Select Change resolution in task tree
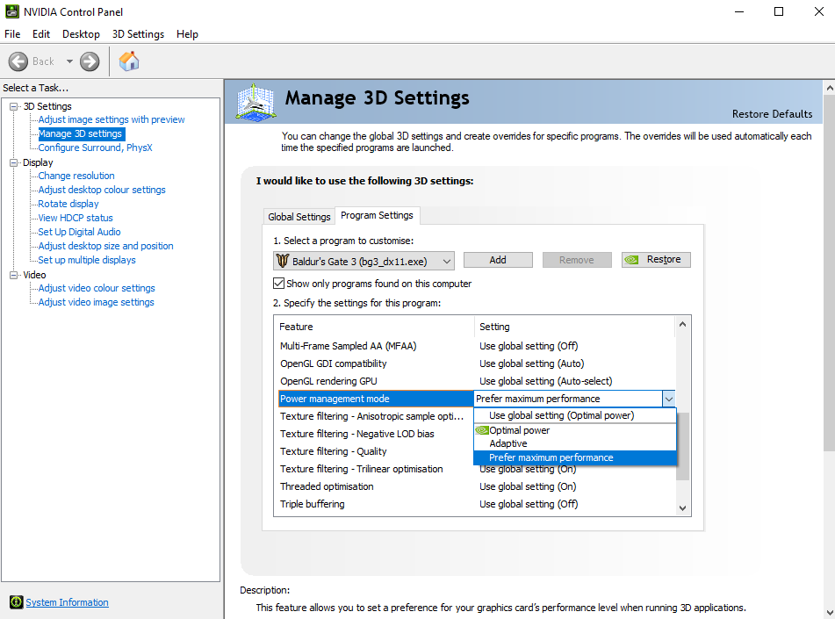This screenshot has height=619, width=835. click(76, 176)
